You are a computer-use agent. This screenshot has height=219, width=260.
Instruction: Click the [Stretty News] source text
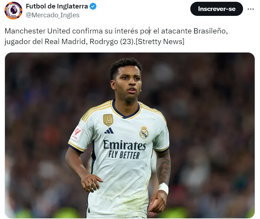pyautogui.click(x=160, y=42)
